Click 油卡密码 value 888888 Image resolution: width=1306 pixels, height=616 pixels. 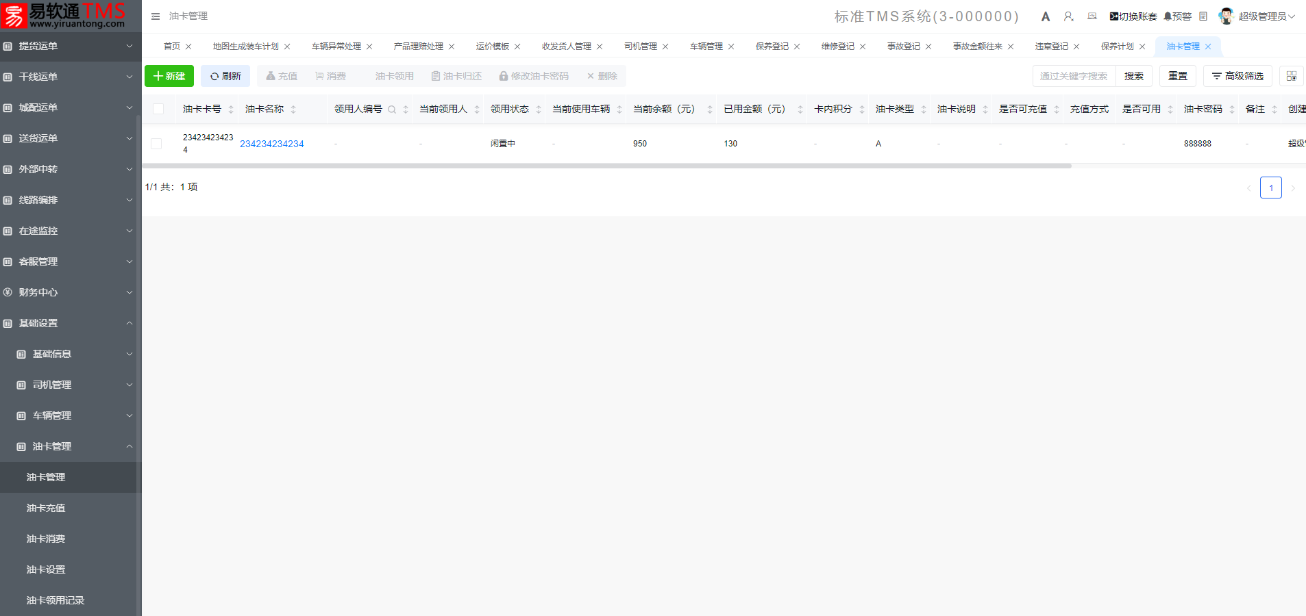[x=1197, y=144]
